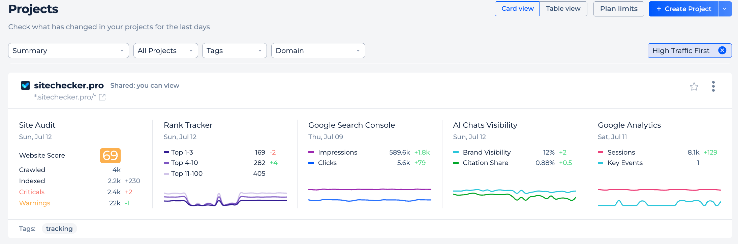
Task: Open the external link icon beside *.sitechecker.pro/*
Action: [102, 97]
